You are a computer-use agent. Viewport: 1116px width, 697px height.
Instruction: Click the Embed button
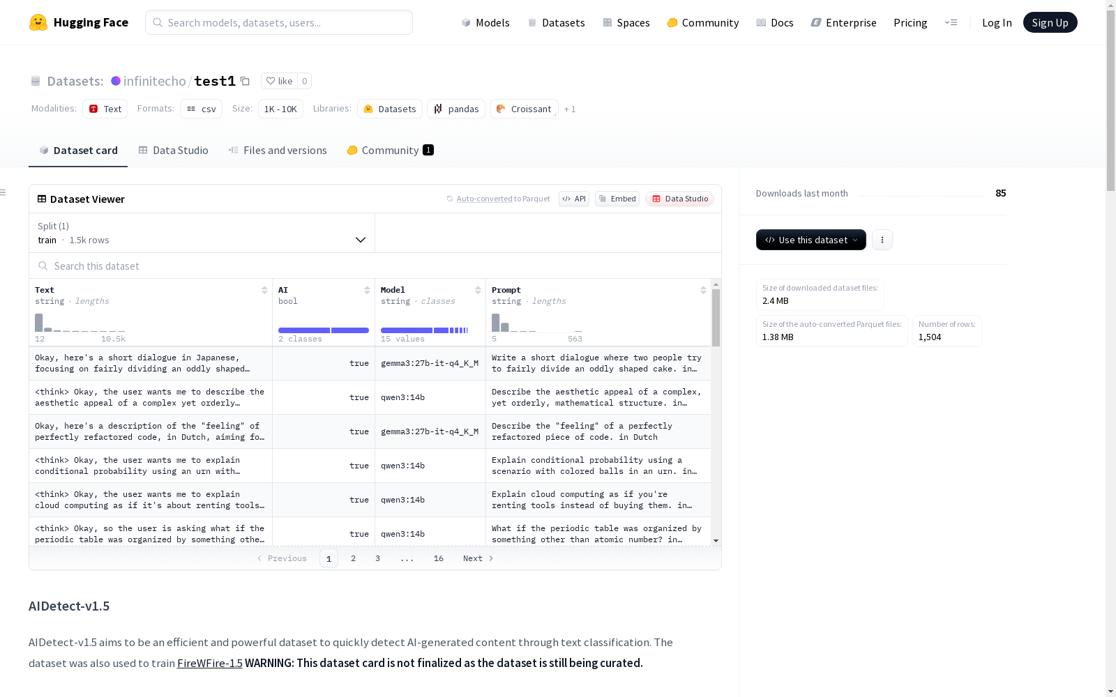click(617, 199)
